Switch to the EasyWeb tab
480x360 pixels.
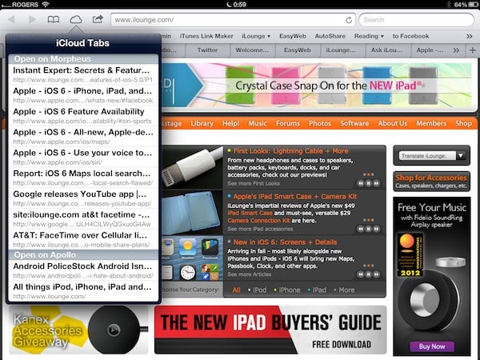[298, 50]
